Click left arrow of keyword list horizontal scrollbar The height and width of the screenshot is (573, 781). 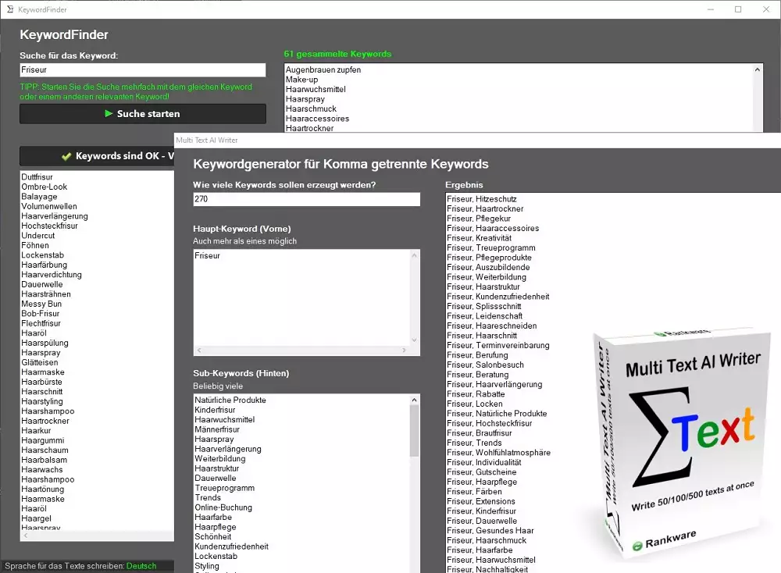click(x=26, y=536)
